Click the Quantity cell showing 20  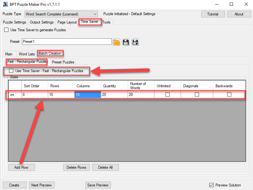(x=114, y=95)
